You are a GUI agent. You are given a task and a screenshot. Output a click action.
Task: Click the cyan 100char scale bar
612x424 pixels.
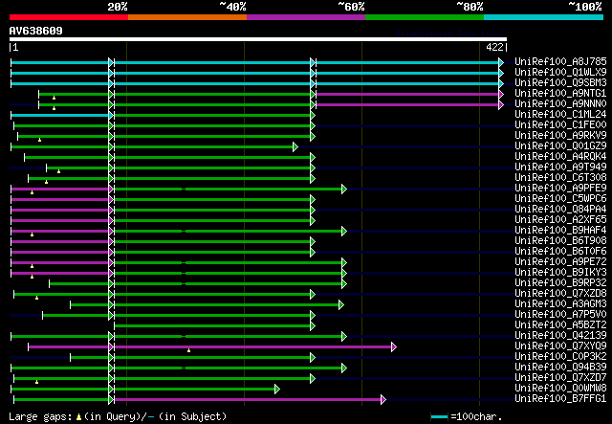(439, 417)
